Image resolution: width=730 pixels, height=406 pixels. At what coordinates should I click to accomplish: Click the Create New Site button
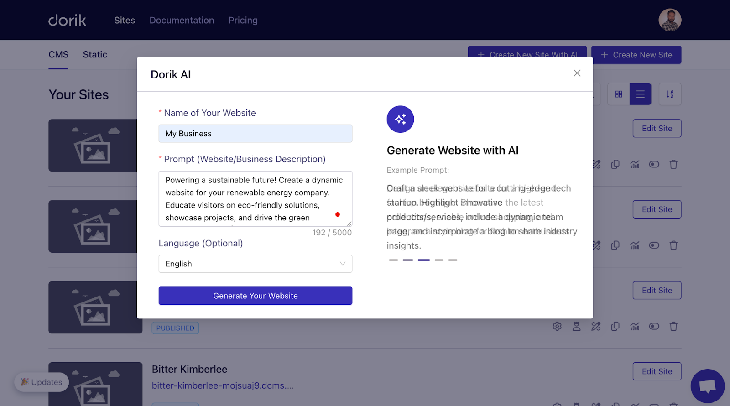click(636, 55)
